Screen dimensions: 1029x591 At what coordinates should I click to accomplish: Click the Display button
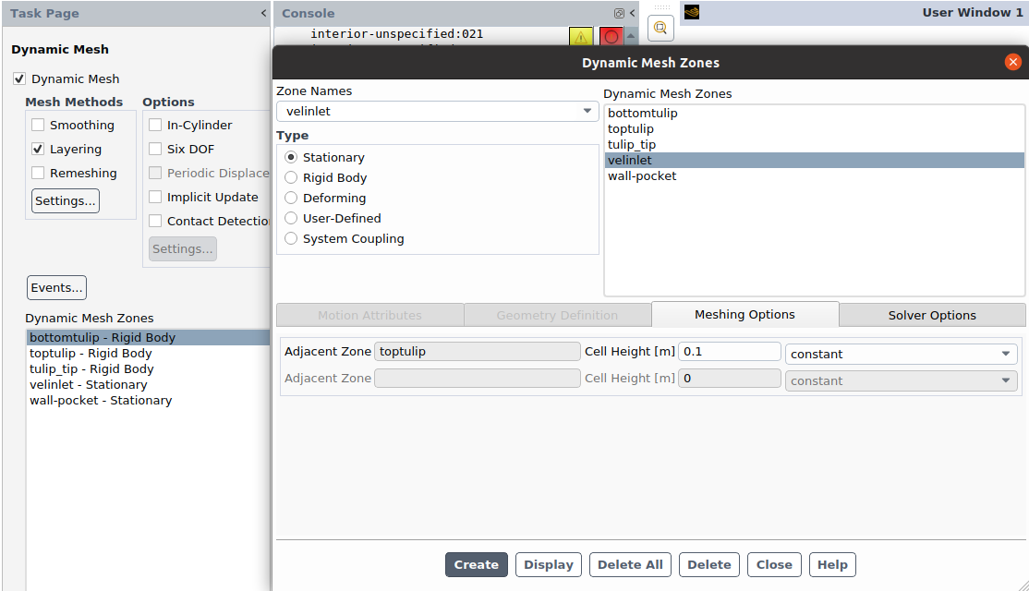click(549, 565)
